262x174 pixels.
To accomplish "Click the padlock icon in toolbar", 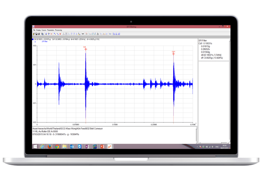I will click(98, 34).
